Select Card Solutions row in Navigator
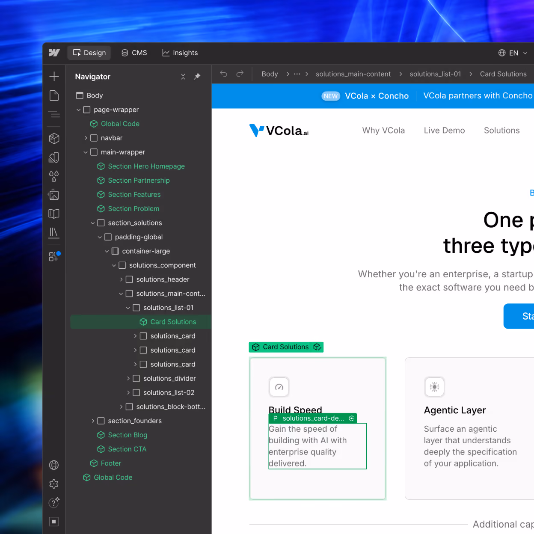 click(x=141, y=322)
